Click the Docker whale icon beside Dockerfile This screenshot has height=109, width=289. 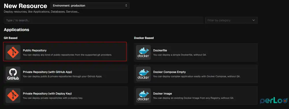coord(143,52)
